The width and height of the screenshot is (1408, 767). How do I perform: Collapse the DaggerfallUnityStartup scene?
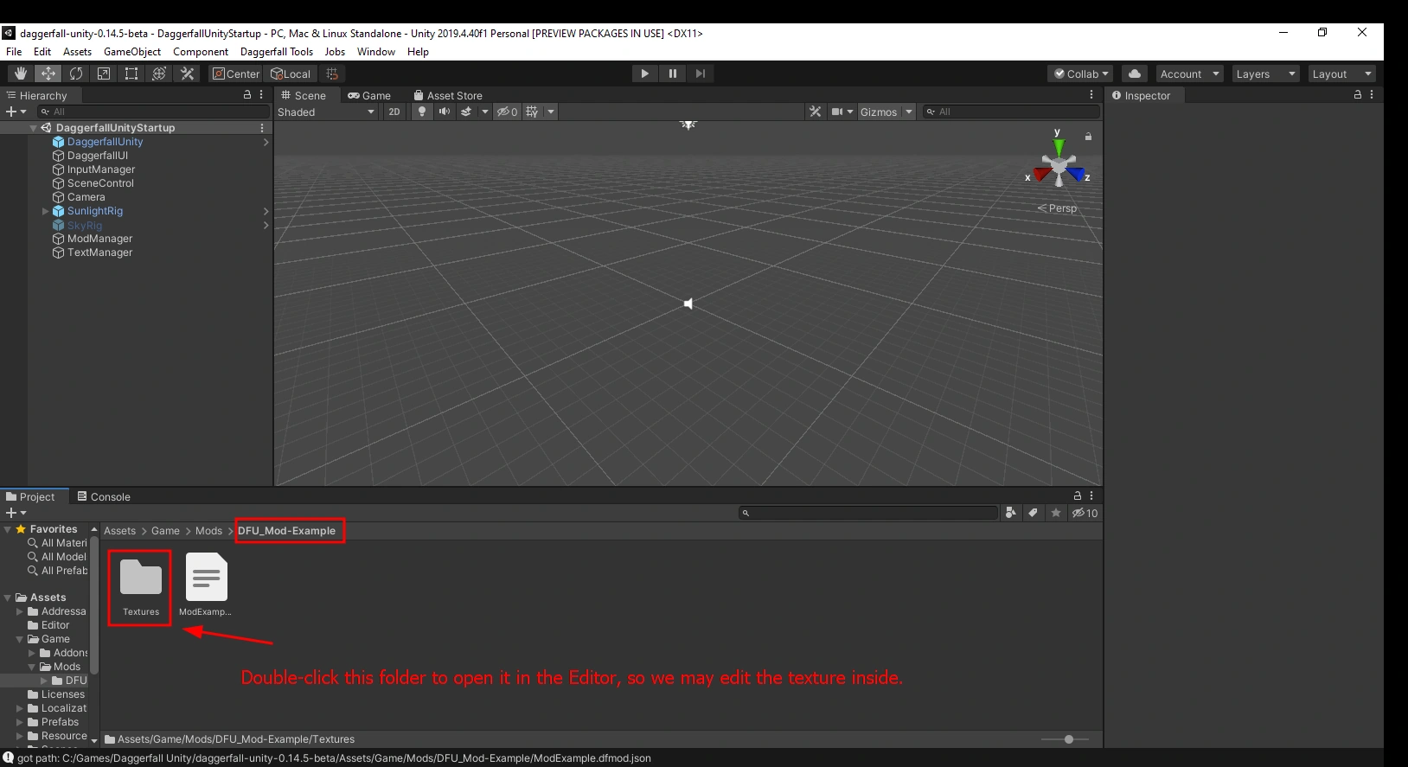(33, 128)
